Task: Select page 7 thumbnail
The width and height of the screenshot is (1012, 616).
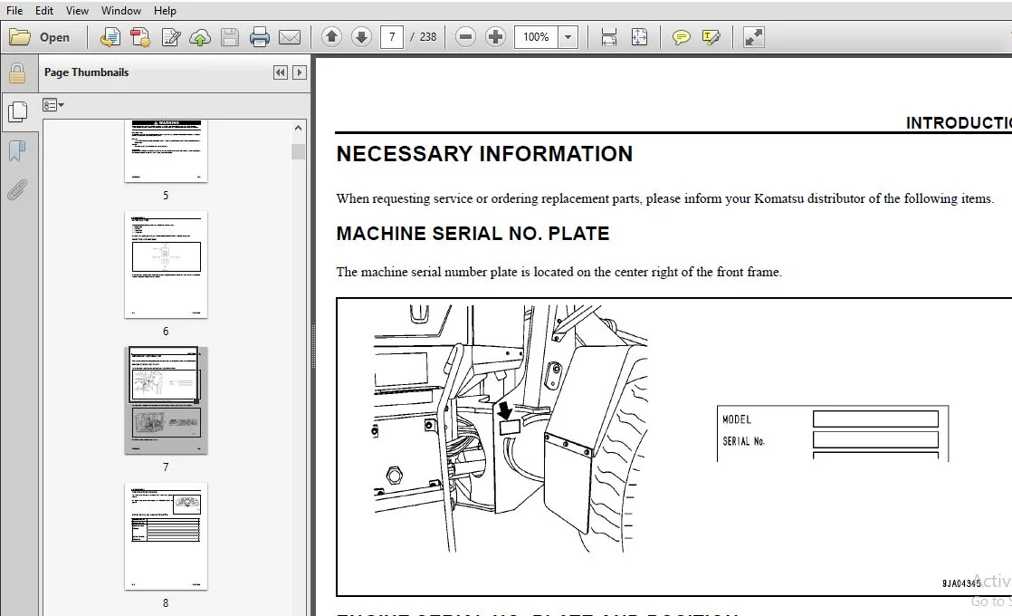Action: tap(166, 400)
